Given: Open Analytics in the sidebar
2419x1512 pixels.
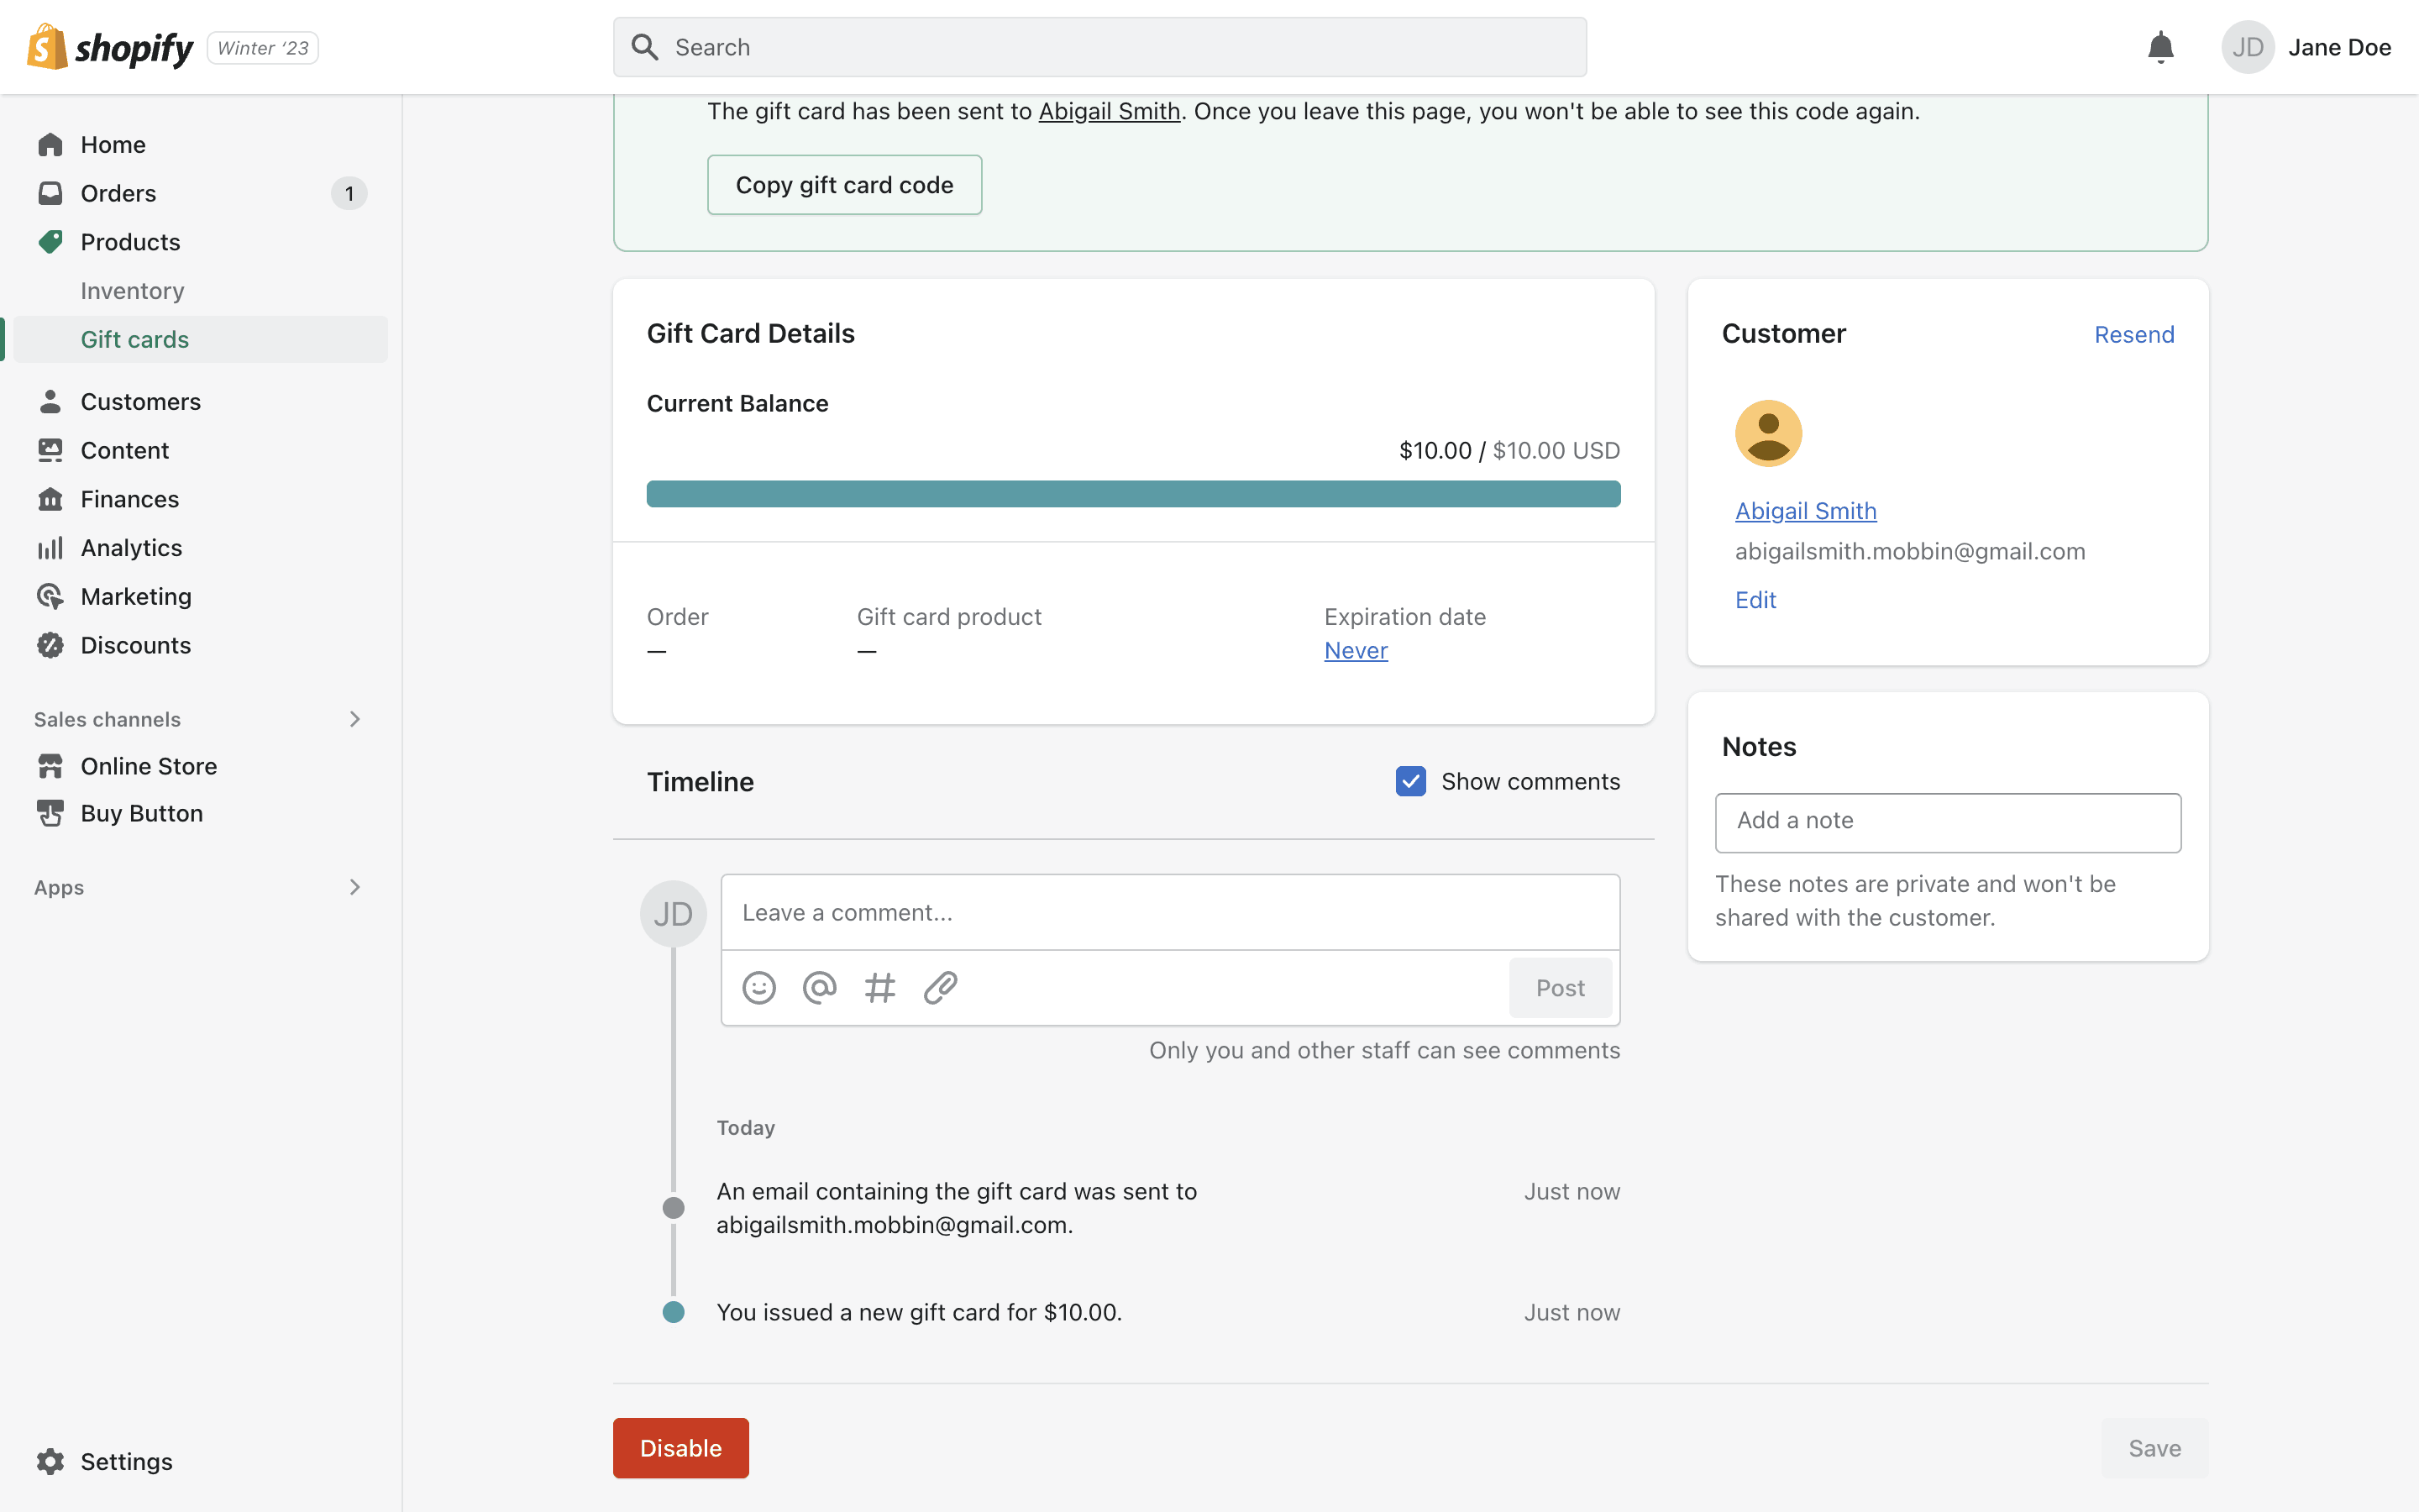Looking at the screenshot, I should tap(131, 548).
